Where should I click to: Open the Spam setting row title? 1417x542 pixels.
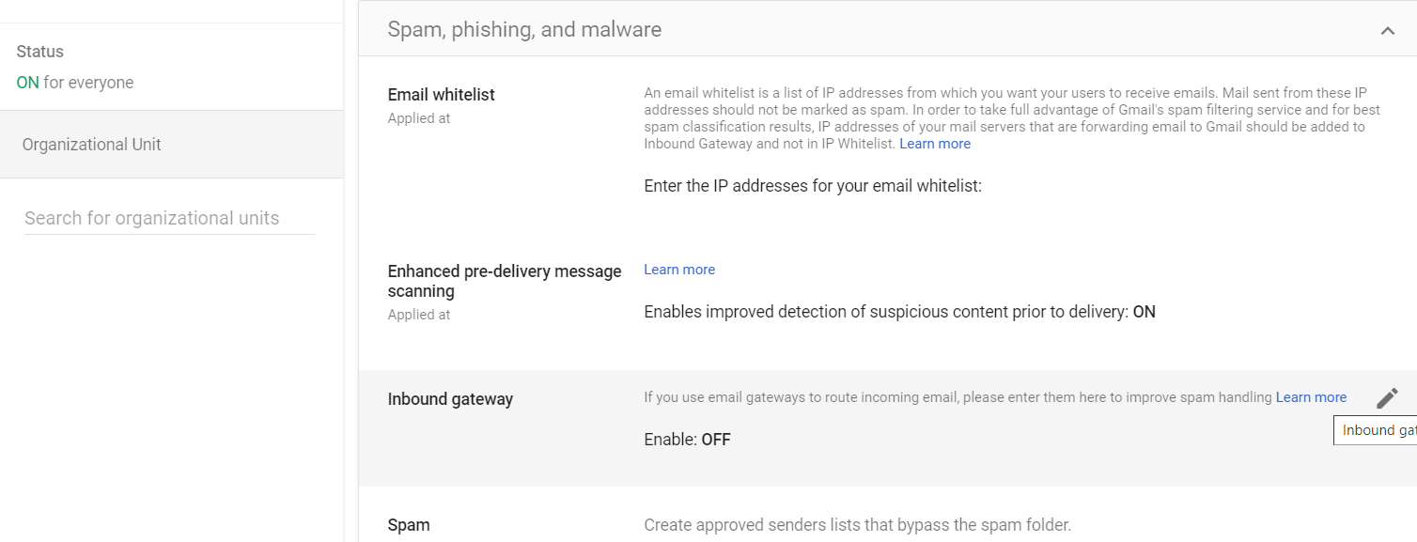coord(409,525)
